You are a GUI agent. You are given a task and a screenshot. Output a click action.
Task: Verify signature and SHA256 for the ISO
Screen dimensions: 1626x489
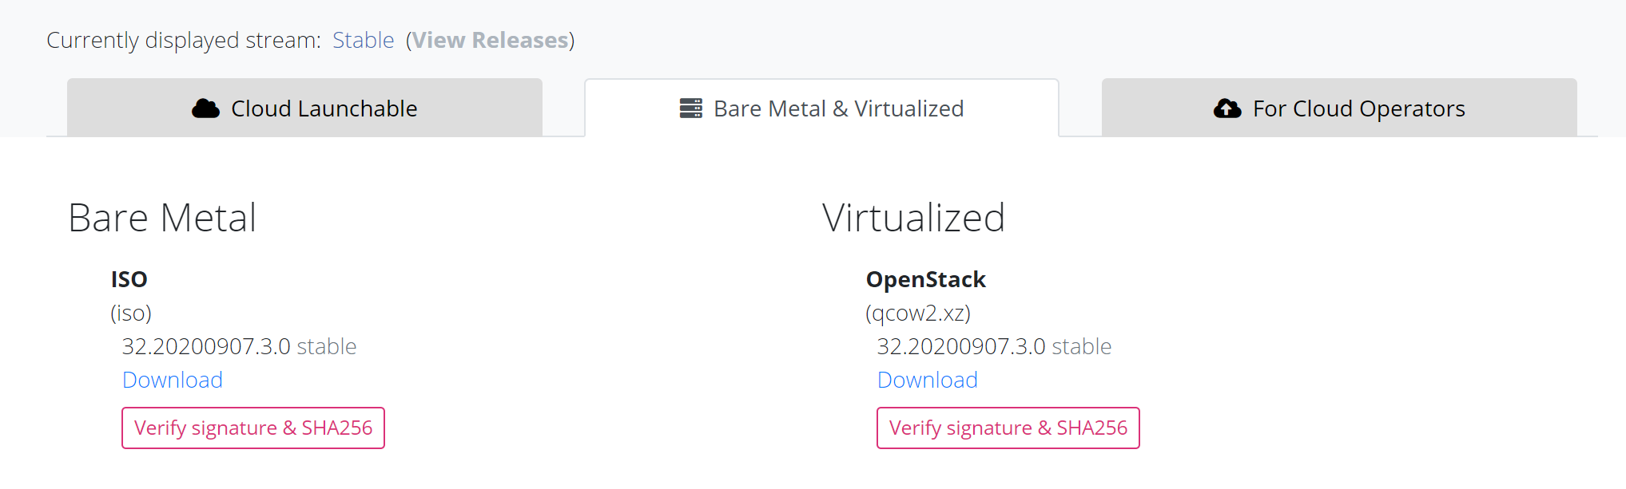click(x=252, y=428)
